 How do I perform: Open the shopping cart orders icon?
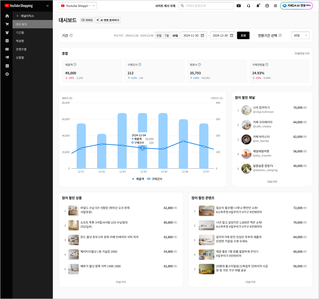coord(7,24)
